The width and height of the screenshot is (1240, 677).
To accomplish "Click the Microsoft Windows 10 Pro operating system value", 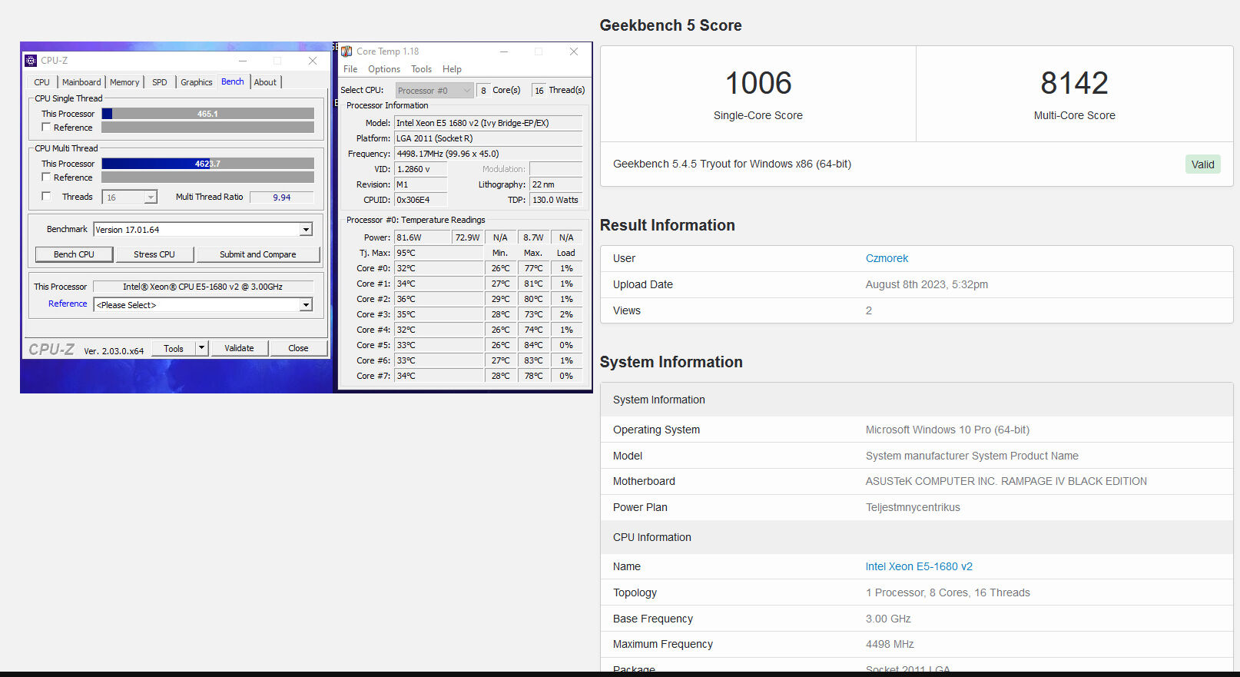I will tap(947, 430).
